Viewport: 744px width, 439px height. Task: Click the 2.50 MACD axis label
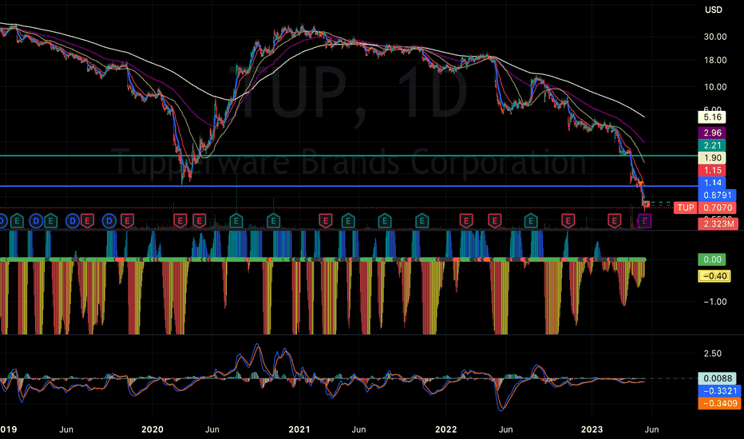pyautogui.click(x=712, y=354)
